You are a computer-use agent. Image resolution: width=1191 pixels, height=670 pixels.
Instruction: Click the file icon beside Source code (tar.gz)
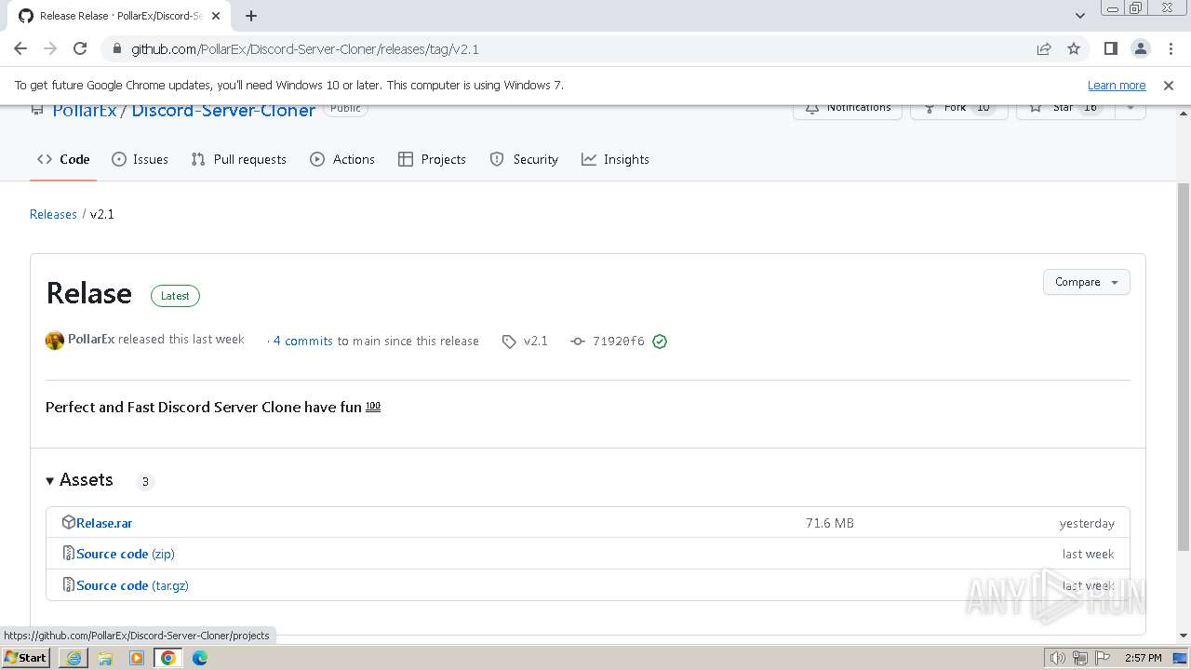68,584
